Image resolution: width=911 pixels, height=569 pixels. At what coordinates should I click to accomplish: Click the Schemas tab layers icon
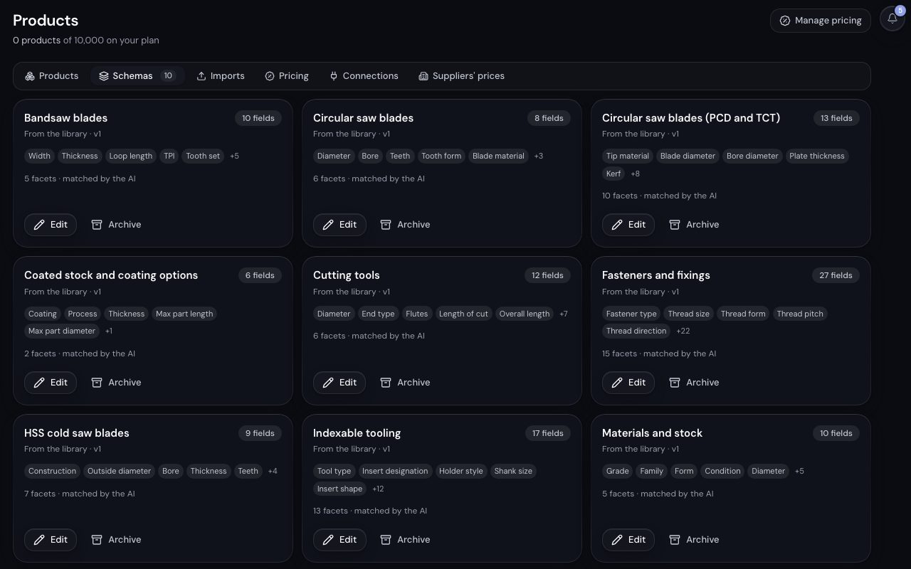click(x=104, y=76)
